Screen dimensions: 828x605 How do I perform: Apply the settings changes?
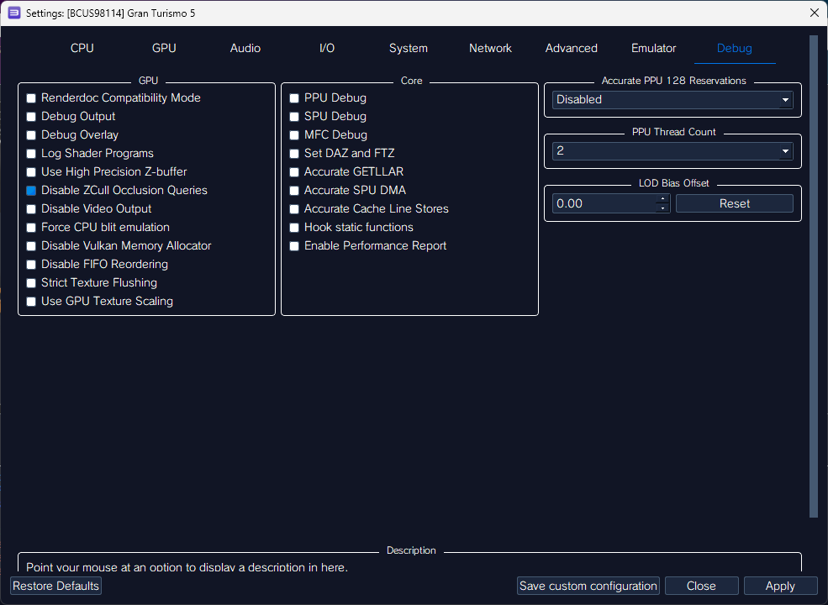pyautogui.click(x=780, y=586)
